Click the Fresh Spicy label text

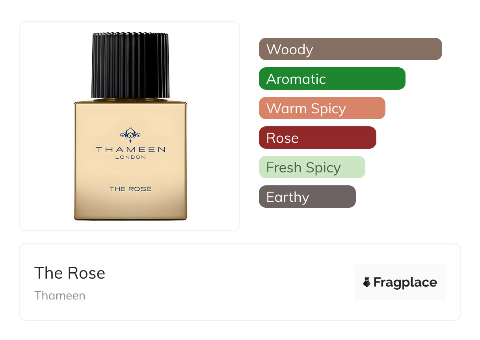[x=303, y=168]
